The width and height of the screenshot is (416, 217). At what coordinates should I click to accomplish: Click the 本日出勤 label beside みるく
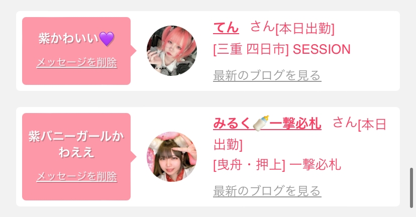[x=300, y=135]
